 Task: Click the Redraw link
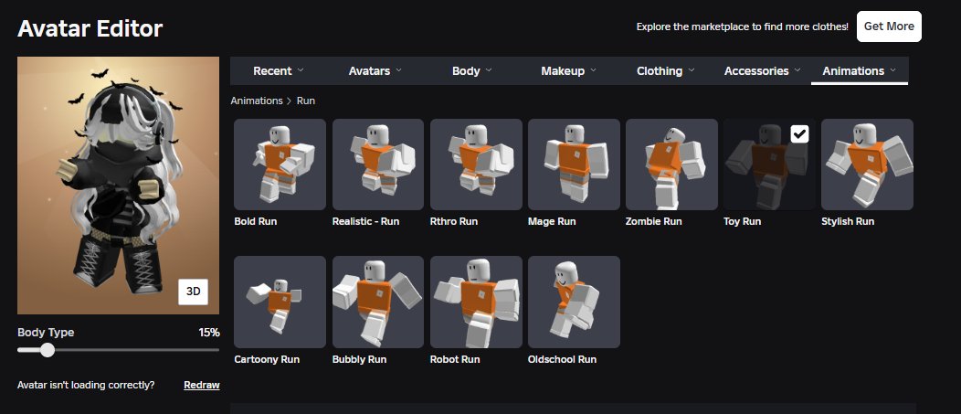[x=202, y=385]
